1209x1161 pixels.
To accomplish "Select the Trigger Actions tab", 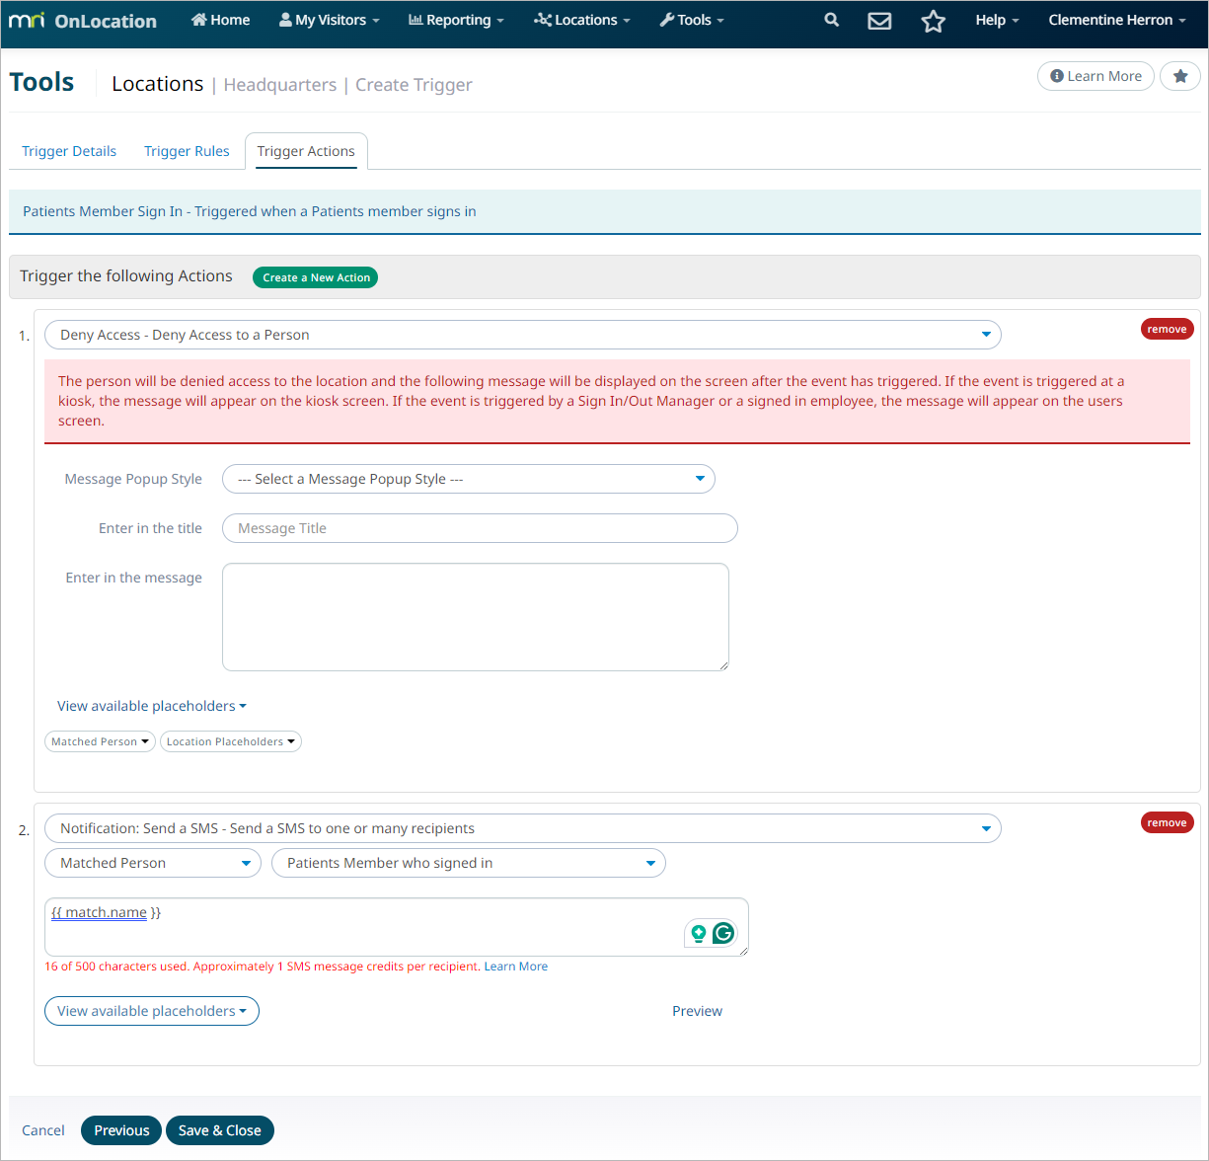I will (x=306, y=151).
